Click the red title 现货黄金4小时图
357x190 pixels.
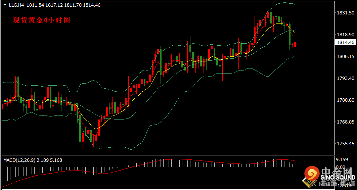(41, 20)
